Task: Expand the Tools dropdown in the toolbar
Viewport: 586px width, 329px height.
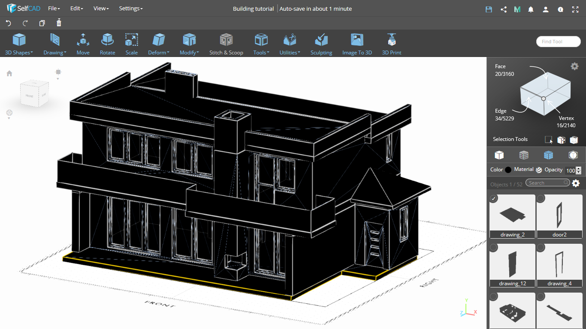Action: [261, 45]
